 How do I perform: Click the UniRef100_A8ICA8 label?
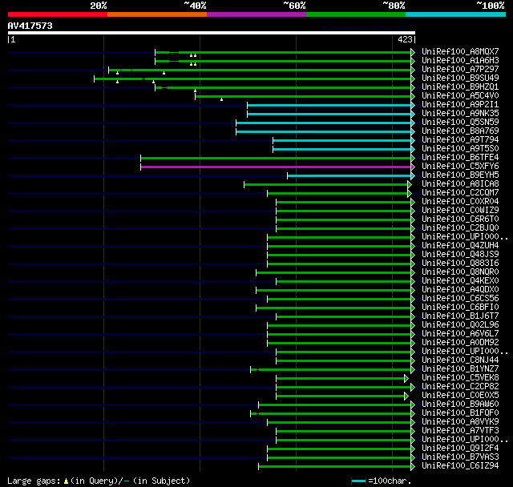(x=460, y=184)
